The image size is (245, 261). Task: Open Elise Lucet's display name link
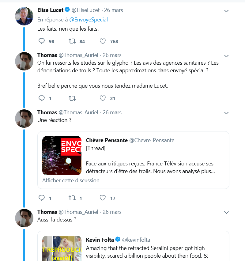coord(50,10)
